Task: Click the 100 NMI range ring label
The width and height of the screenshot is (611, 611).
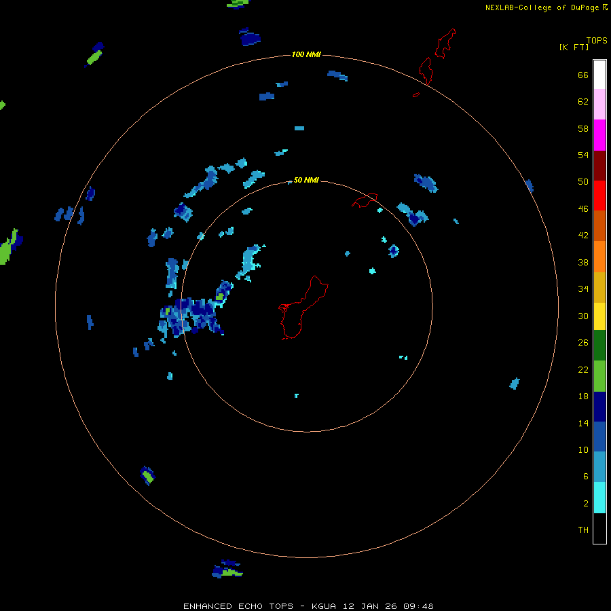Action: point(306,54)
